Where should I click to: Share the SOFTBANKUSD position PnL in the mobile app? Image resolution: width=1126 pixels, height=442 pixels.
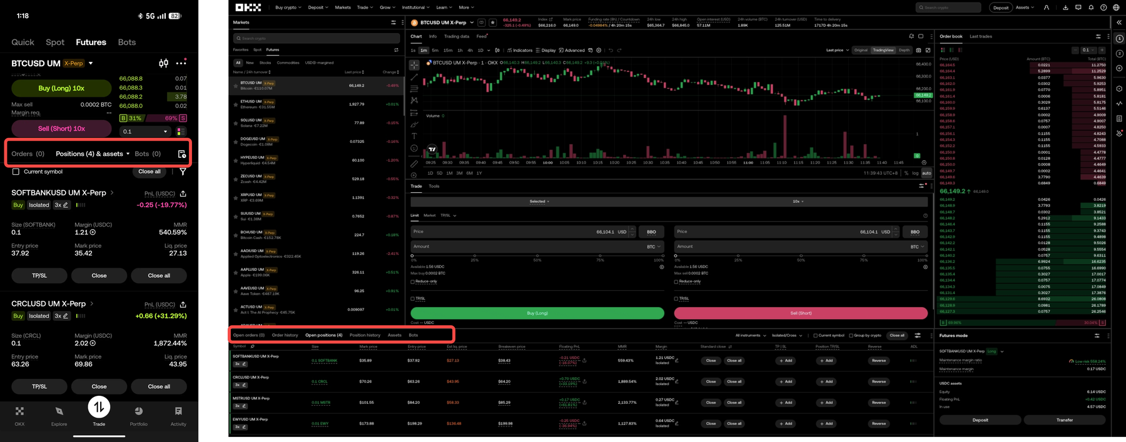tap(183, 194)
